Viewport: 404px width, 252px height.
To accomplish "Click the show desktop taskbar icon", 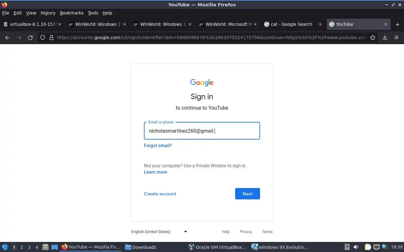I will (x=55, y=247).
